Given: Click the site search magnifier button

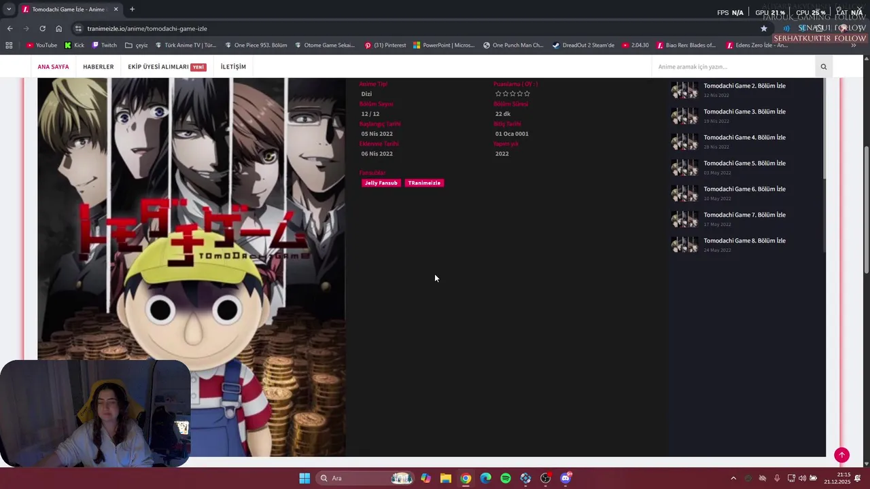Looking at the screenshot, I should point(824,67).
